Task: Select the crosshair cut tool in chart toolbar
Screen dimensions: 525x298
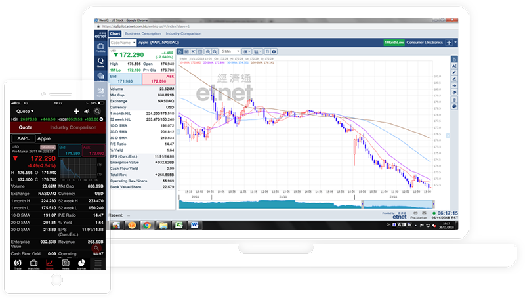Action: click(194, 52)
